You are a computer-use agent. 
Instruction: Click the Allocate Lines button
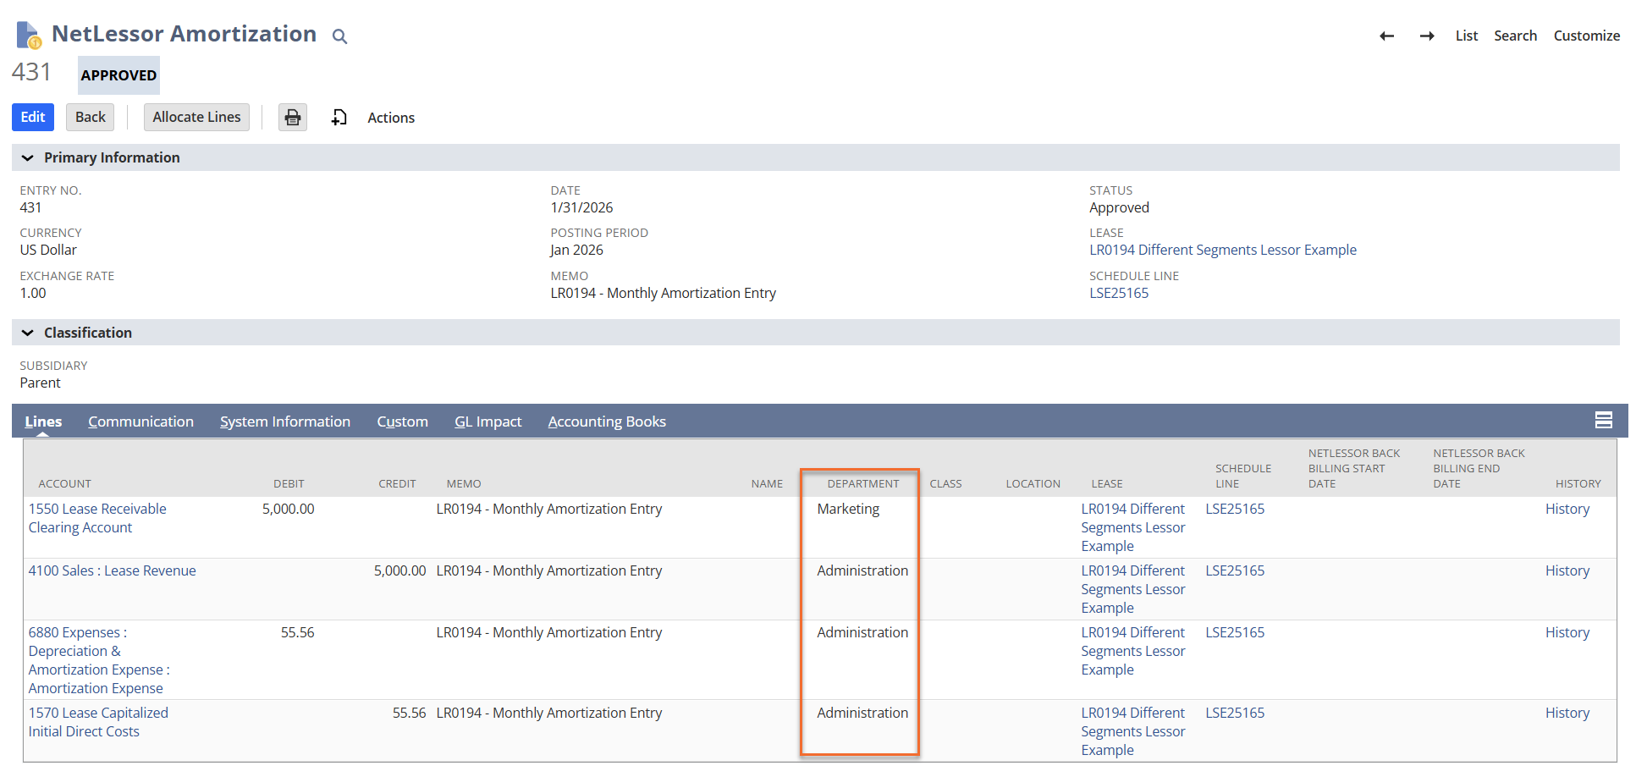[x=196, y=118]
